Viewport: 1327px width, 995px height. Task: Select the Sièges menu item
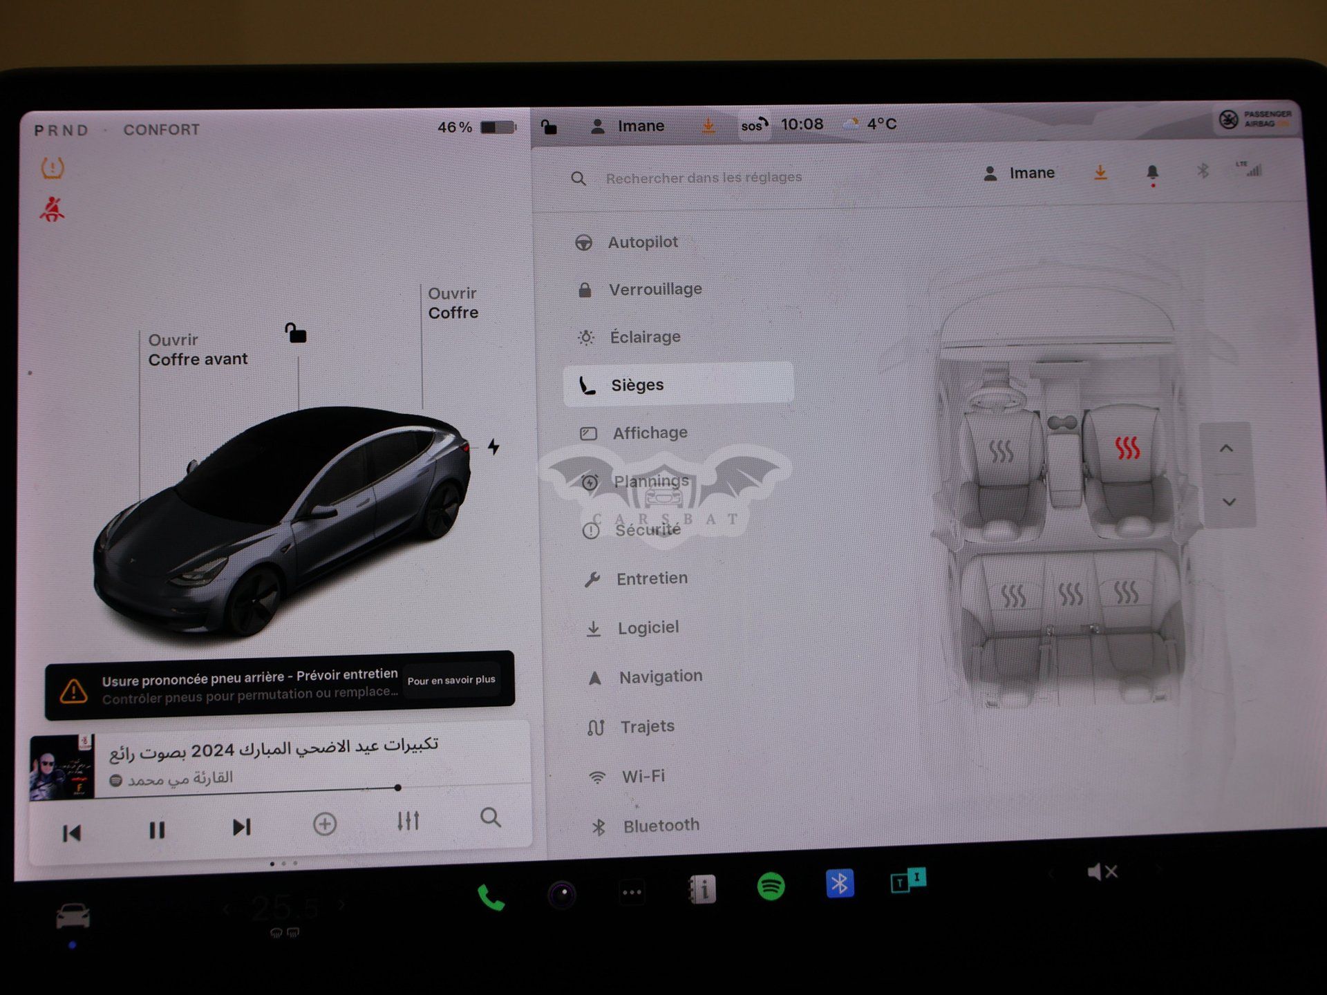click(x=678, y=384)
